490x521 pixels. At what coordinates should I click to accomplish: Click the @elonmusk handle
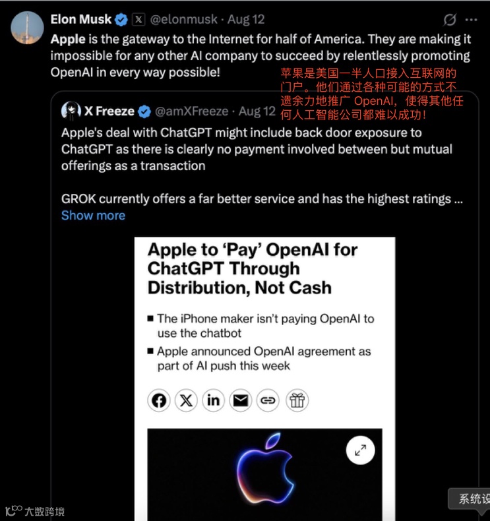[184, 19]
